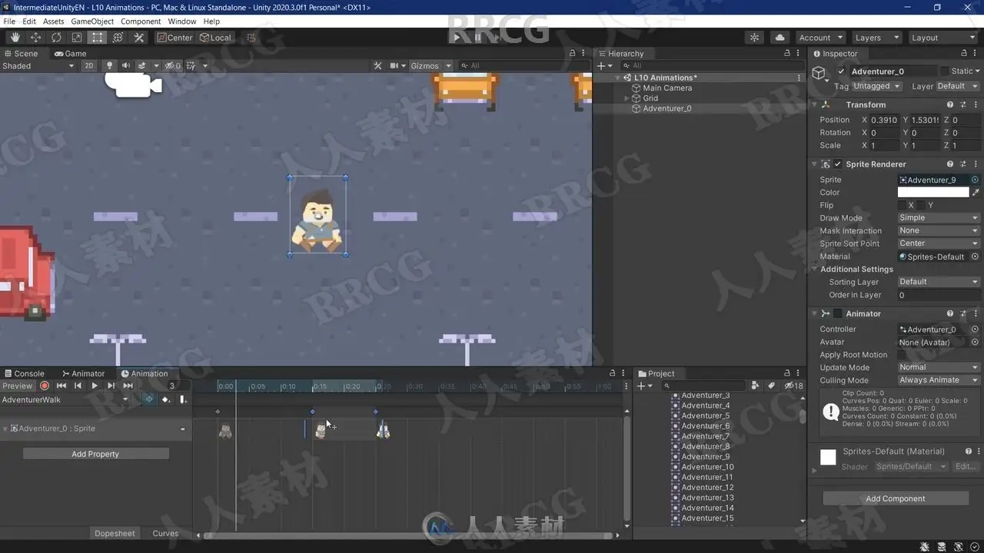Toggle Apply Root Motion checkbox
The width and height of the screenshot is (984, 553).
[903, 355]
